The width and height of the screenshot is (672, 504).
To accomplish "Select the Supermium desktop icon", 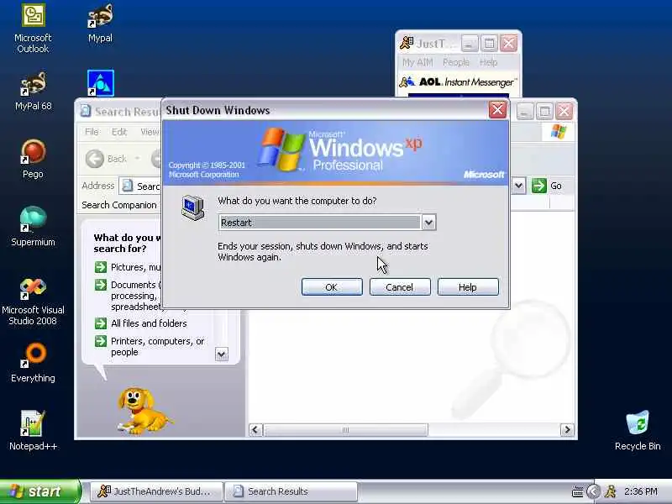I will 33,227.
